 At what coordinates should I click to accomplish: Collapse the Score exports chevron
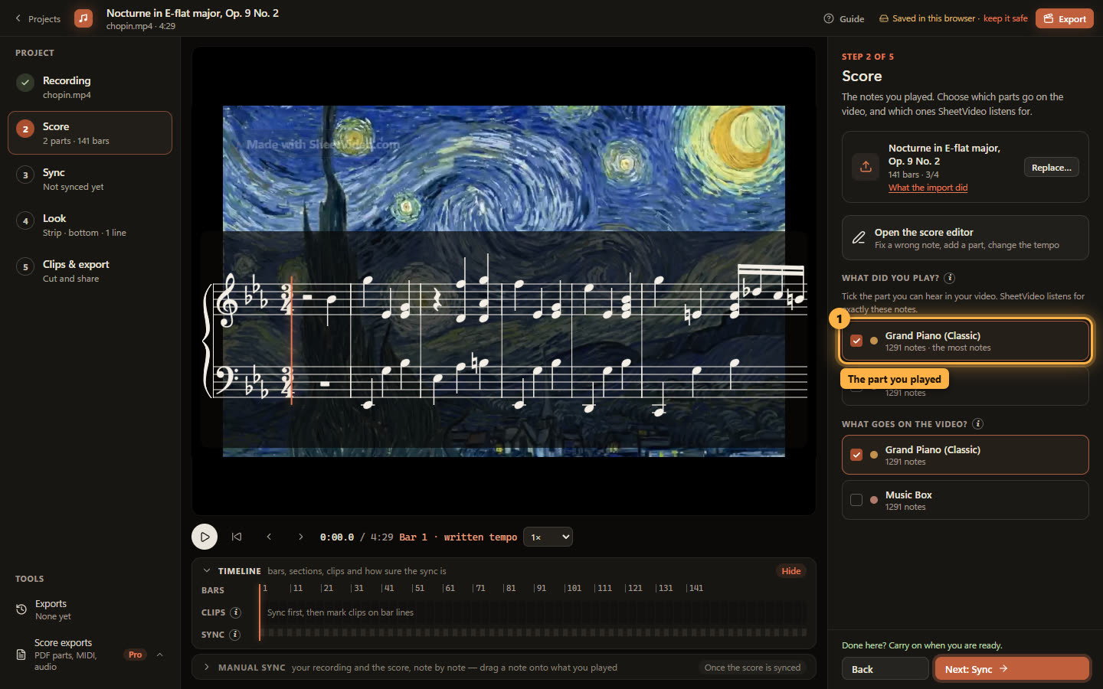[x=159, y=655]
